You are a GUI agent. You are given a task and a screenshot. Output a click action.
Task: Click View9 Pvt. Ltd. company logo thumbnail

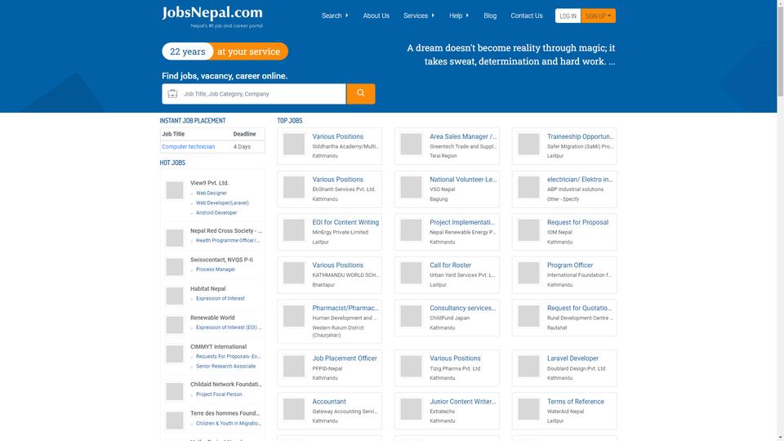pos(175,190)
